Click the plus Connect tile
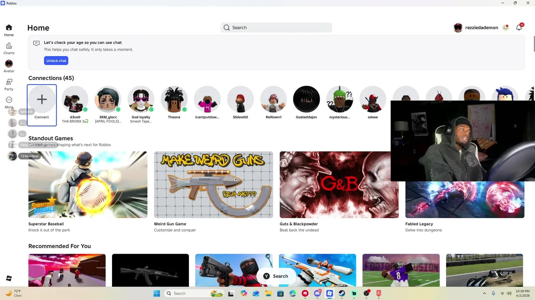 42,105
